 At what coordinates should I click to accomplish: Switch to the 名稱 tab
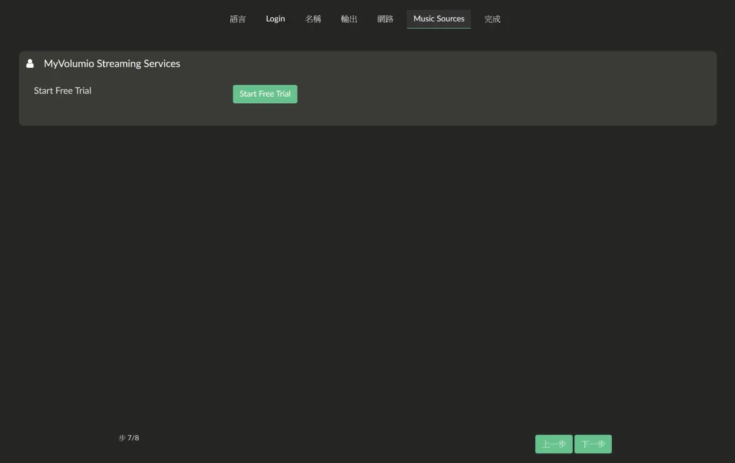313,19
